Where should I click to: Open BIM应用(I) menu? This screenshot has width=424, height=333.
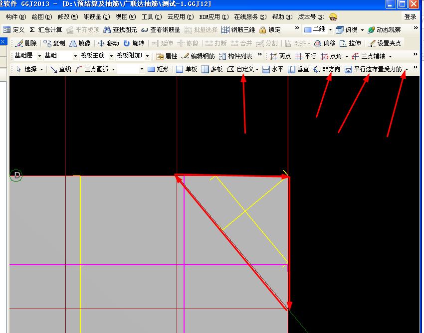coord(214,17)
